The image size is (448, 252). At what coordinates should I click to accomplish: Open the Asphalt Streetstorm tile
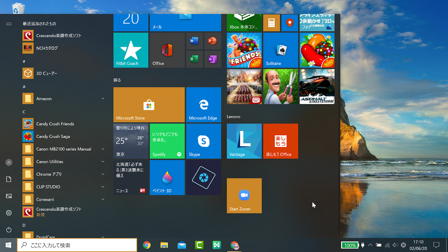click(x=317, y=87)
